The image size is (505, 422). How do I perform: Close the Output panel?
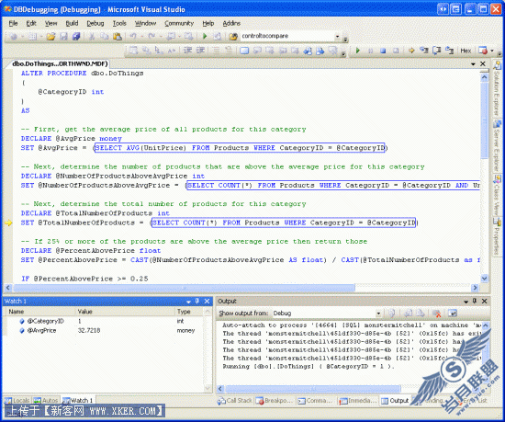click(x=484, y=302)
